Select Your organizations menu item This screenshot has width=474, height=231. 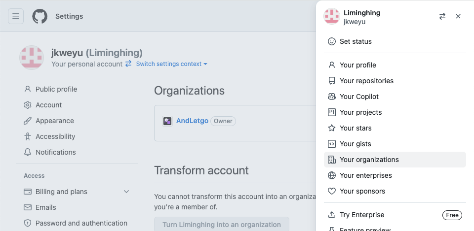(x=395, y=160)
